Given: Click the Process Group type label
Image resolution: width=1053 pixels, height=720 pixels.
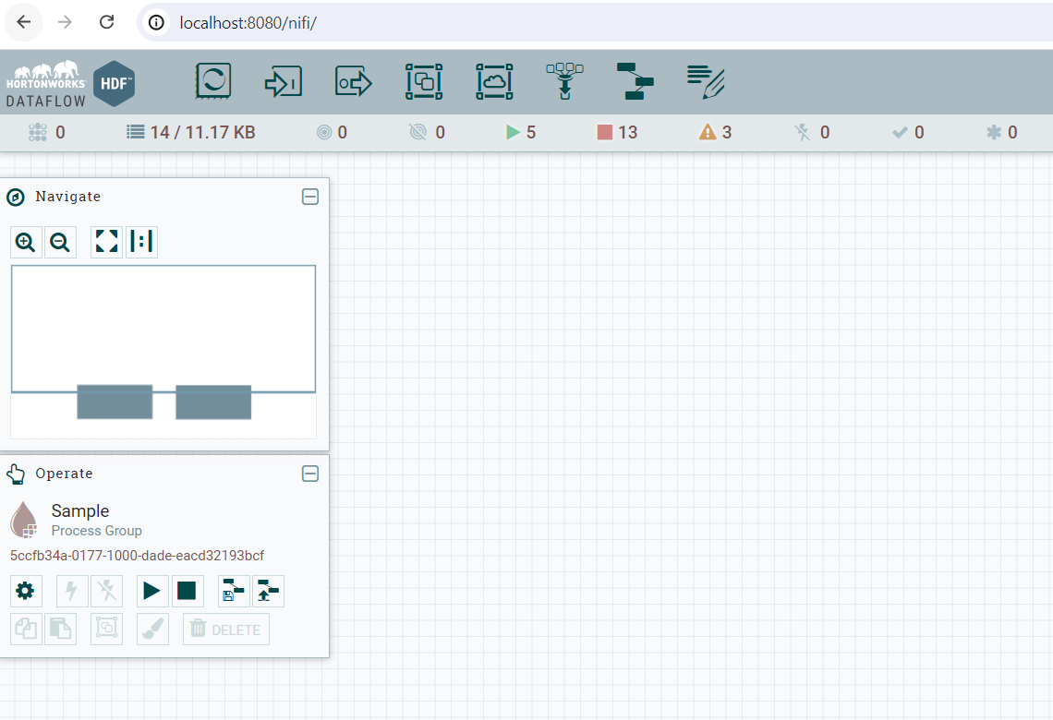Looking at the screenshot, I should click(x=97, y=531).
